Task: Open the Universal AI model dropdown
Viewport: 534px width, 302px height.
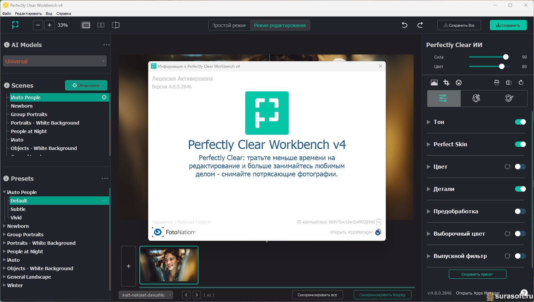Action: (x=55, y=61)
